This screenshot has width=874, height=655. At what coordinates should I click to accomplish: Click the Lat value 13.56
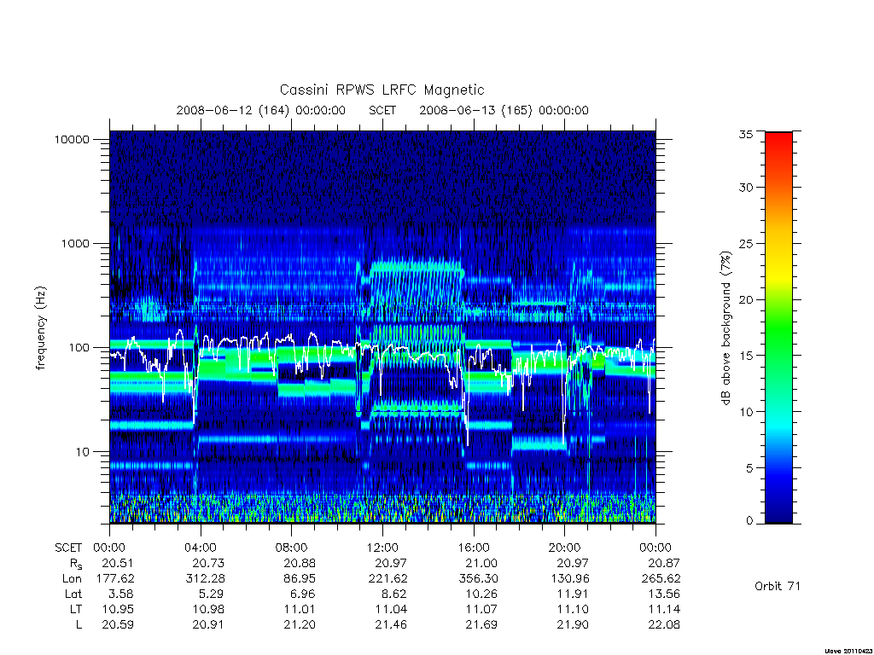(x=664, y=594)
